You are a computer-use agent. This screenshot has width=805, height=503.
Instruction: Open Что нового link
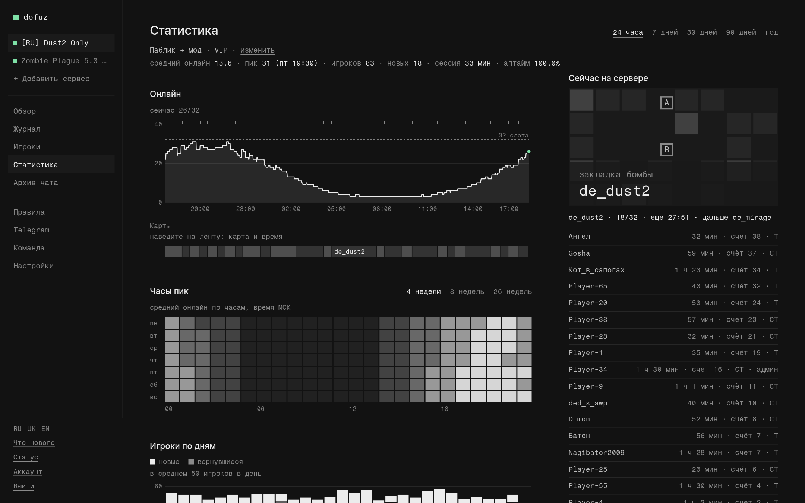34,443
